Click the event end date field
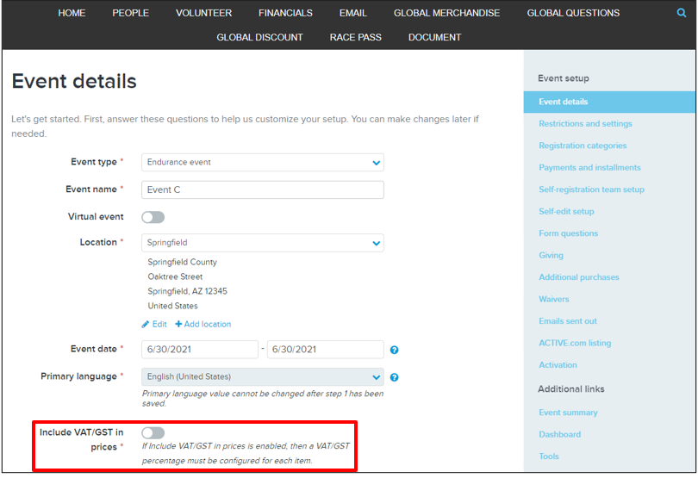The width and height of the screenshot is (698, 478). click(x=325, y=350)
